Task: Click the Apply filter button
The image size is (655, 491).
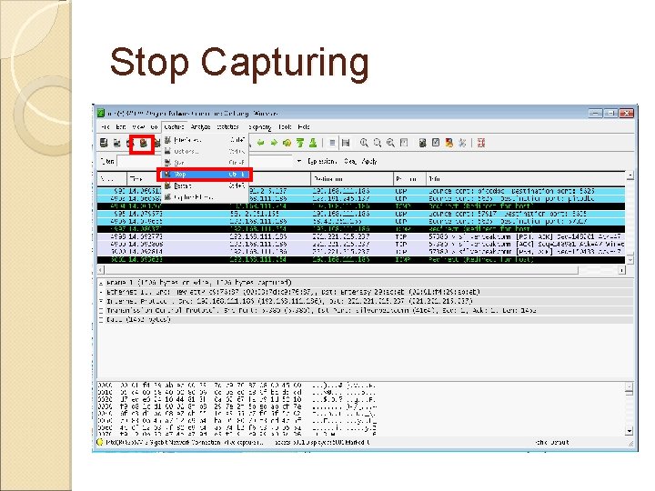Action: [x=369, y=161]
